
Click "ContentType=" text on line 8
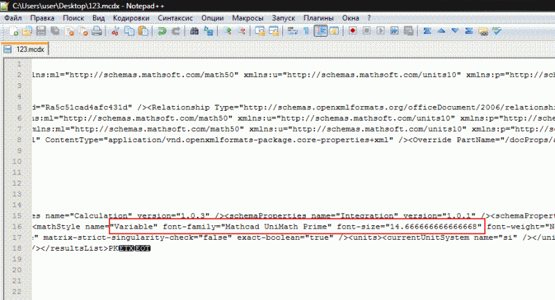pyautogui.click(x=74, y=140)
